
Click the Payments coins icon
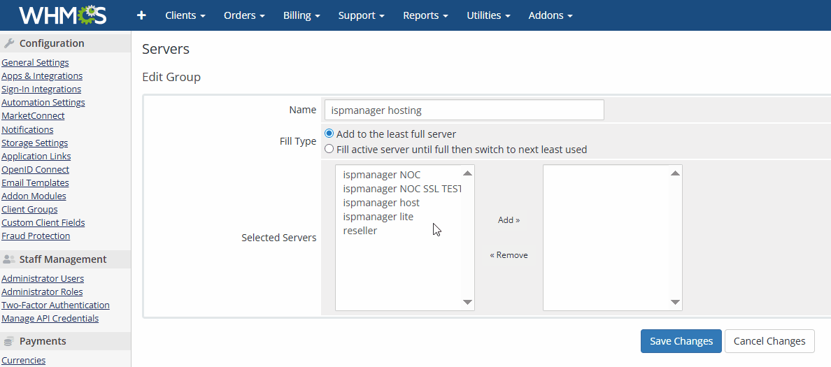tap(9, 341)
